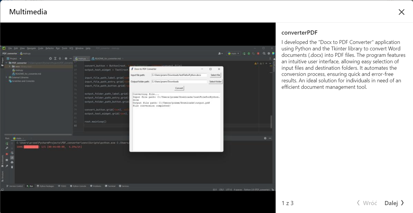Hide the Project panel with minus icon

pyautogui.click(x=71, y=59)
